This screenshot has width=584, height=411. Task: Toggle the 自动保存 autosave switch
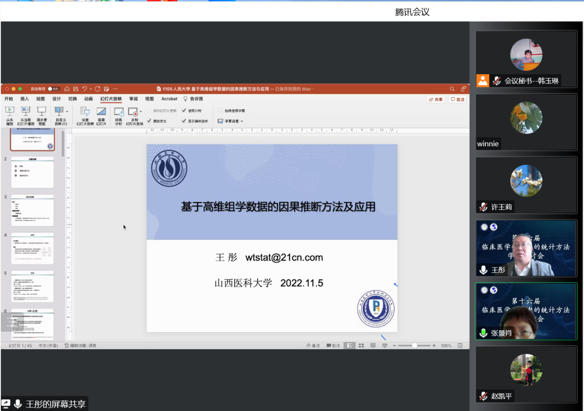click(x=53, y=89)
